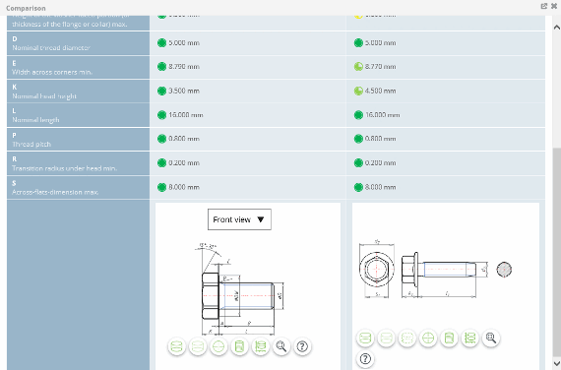The height and width of the screenshot is (370, 561).
Task: Click the scrollbar down arrow
Action: (x=557, y=363)
